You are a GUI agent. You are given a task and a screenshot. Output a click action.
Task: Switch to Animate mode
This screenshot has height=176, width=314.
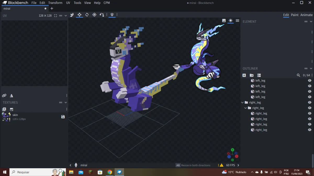tap(306, 15)
